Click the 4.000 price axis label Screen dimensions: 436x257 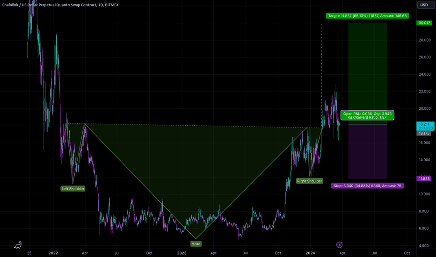coord(425,246)
